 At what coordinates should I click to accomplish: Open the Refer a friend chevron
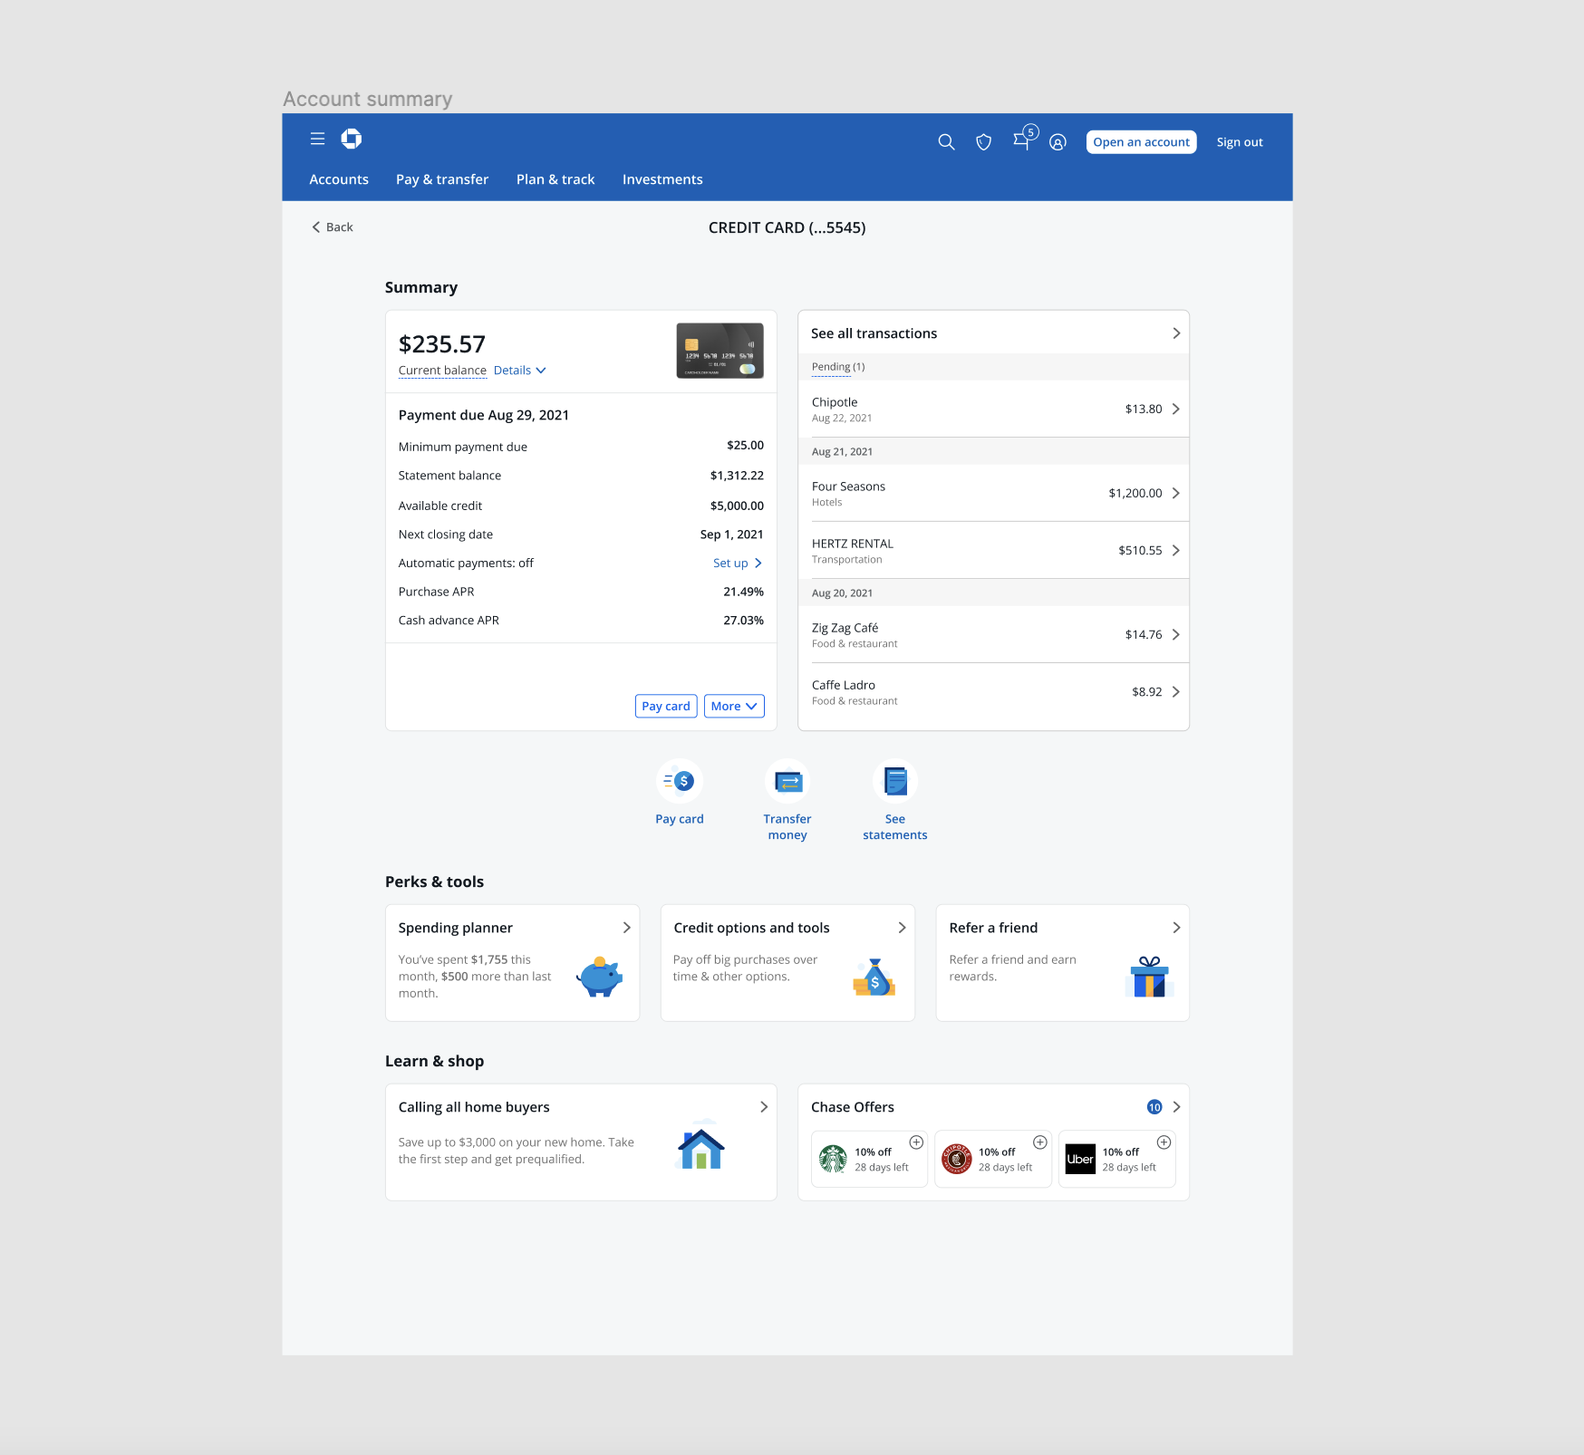pyautogui.click(x=1176, y=928)
